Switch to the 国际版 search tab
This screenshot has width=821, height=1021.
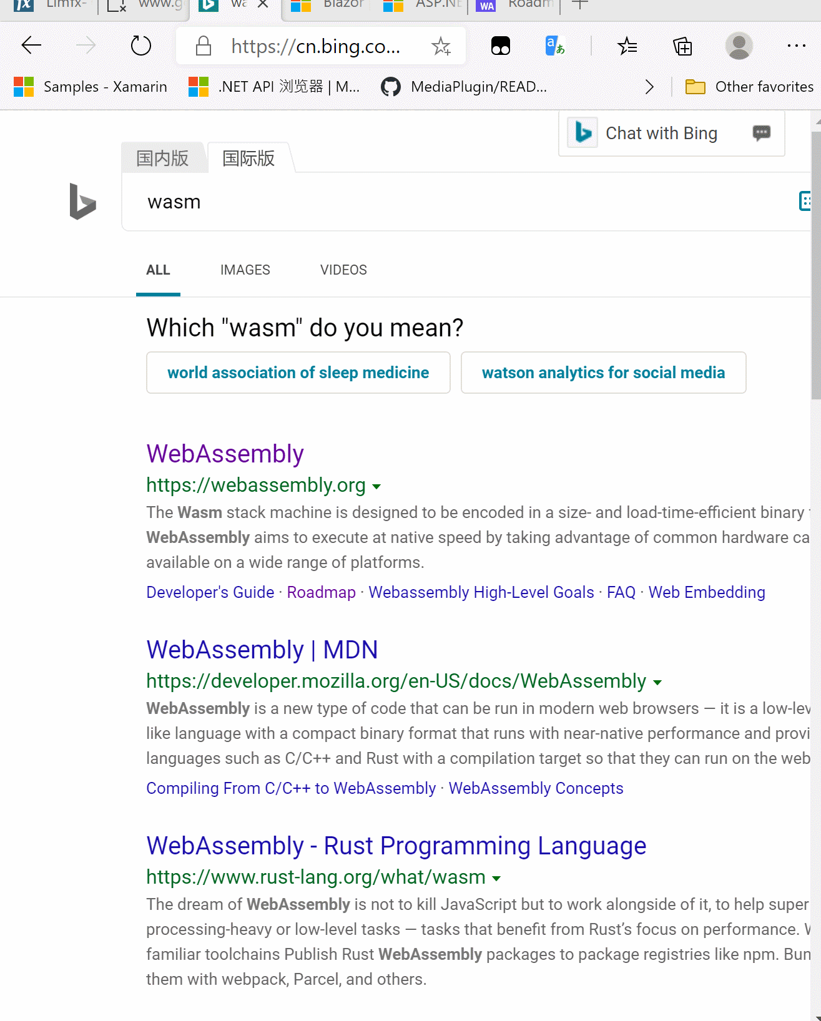pos(248,159)
